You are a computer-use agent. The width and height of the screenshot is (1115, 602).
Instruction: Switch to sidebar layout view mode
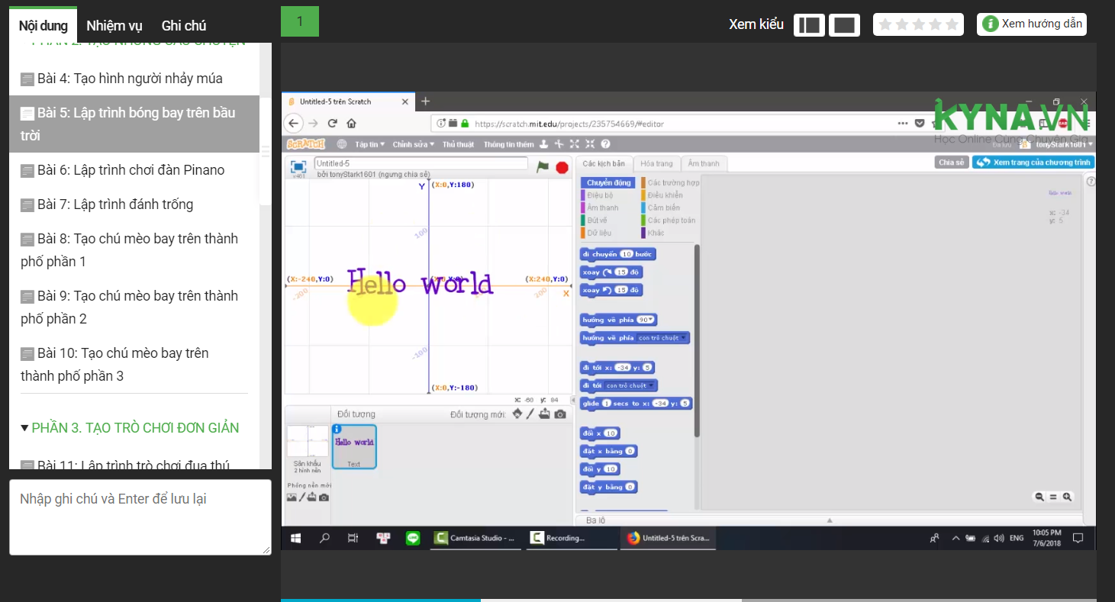point(809,25)
